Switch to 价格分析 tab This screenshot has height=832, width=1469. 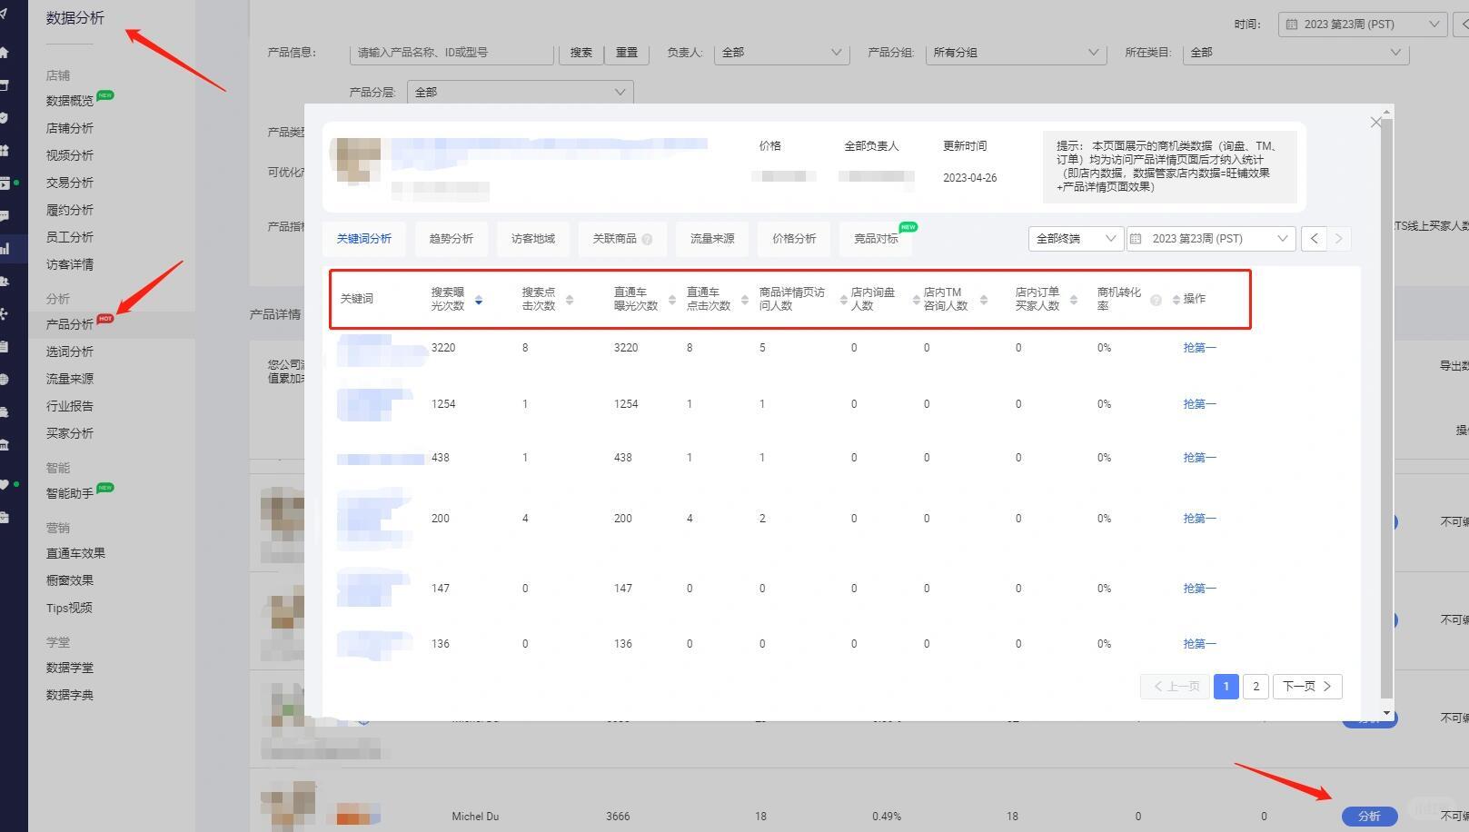coord(794,239)
